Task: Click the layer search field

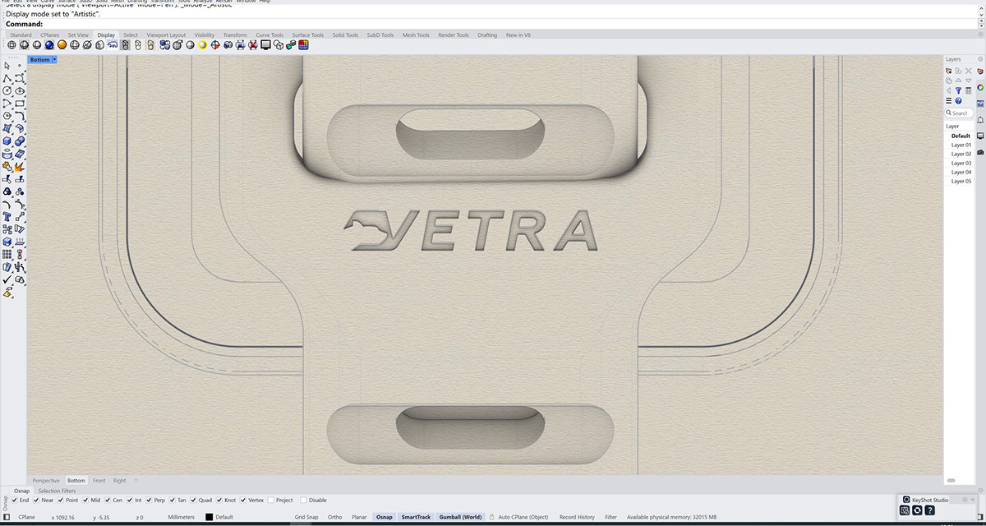Action: 957,113
